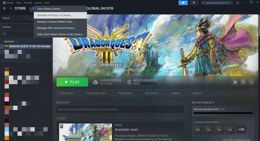Click the Games filter in sidebar
Viewport: 260px width, 141px height.
click(17, 27)
